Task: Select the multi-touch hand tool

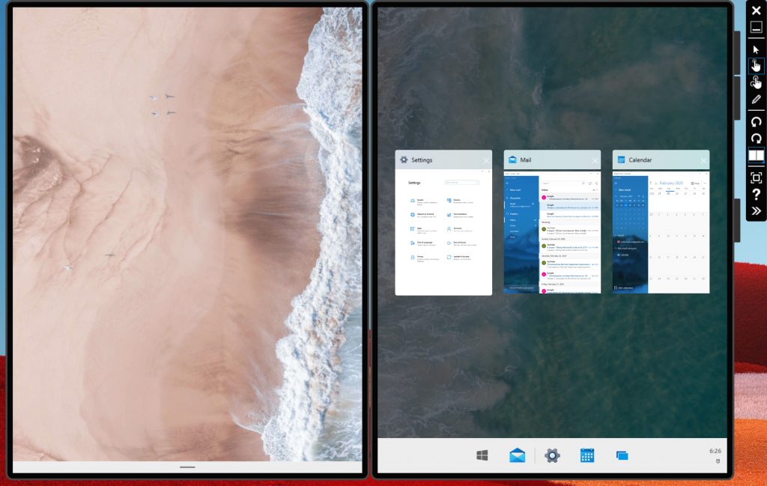Action: (756, 82)
